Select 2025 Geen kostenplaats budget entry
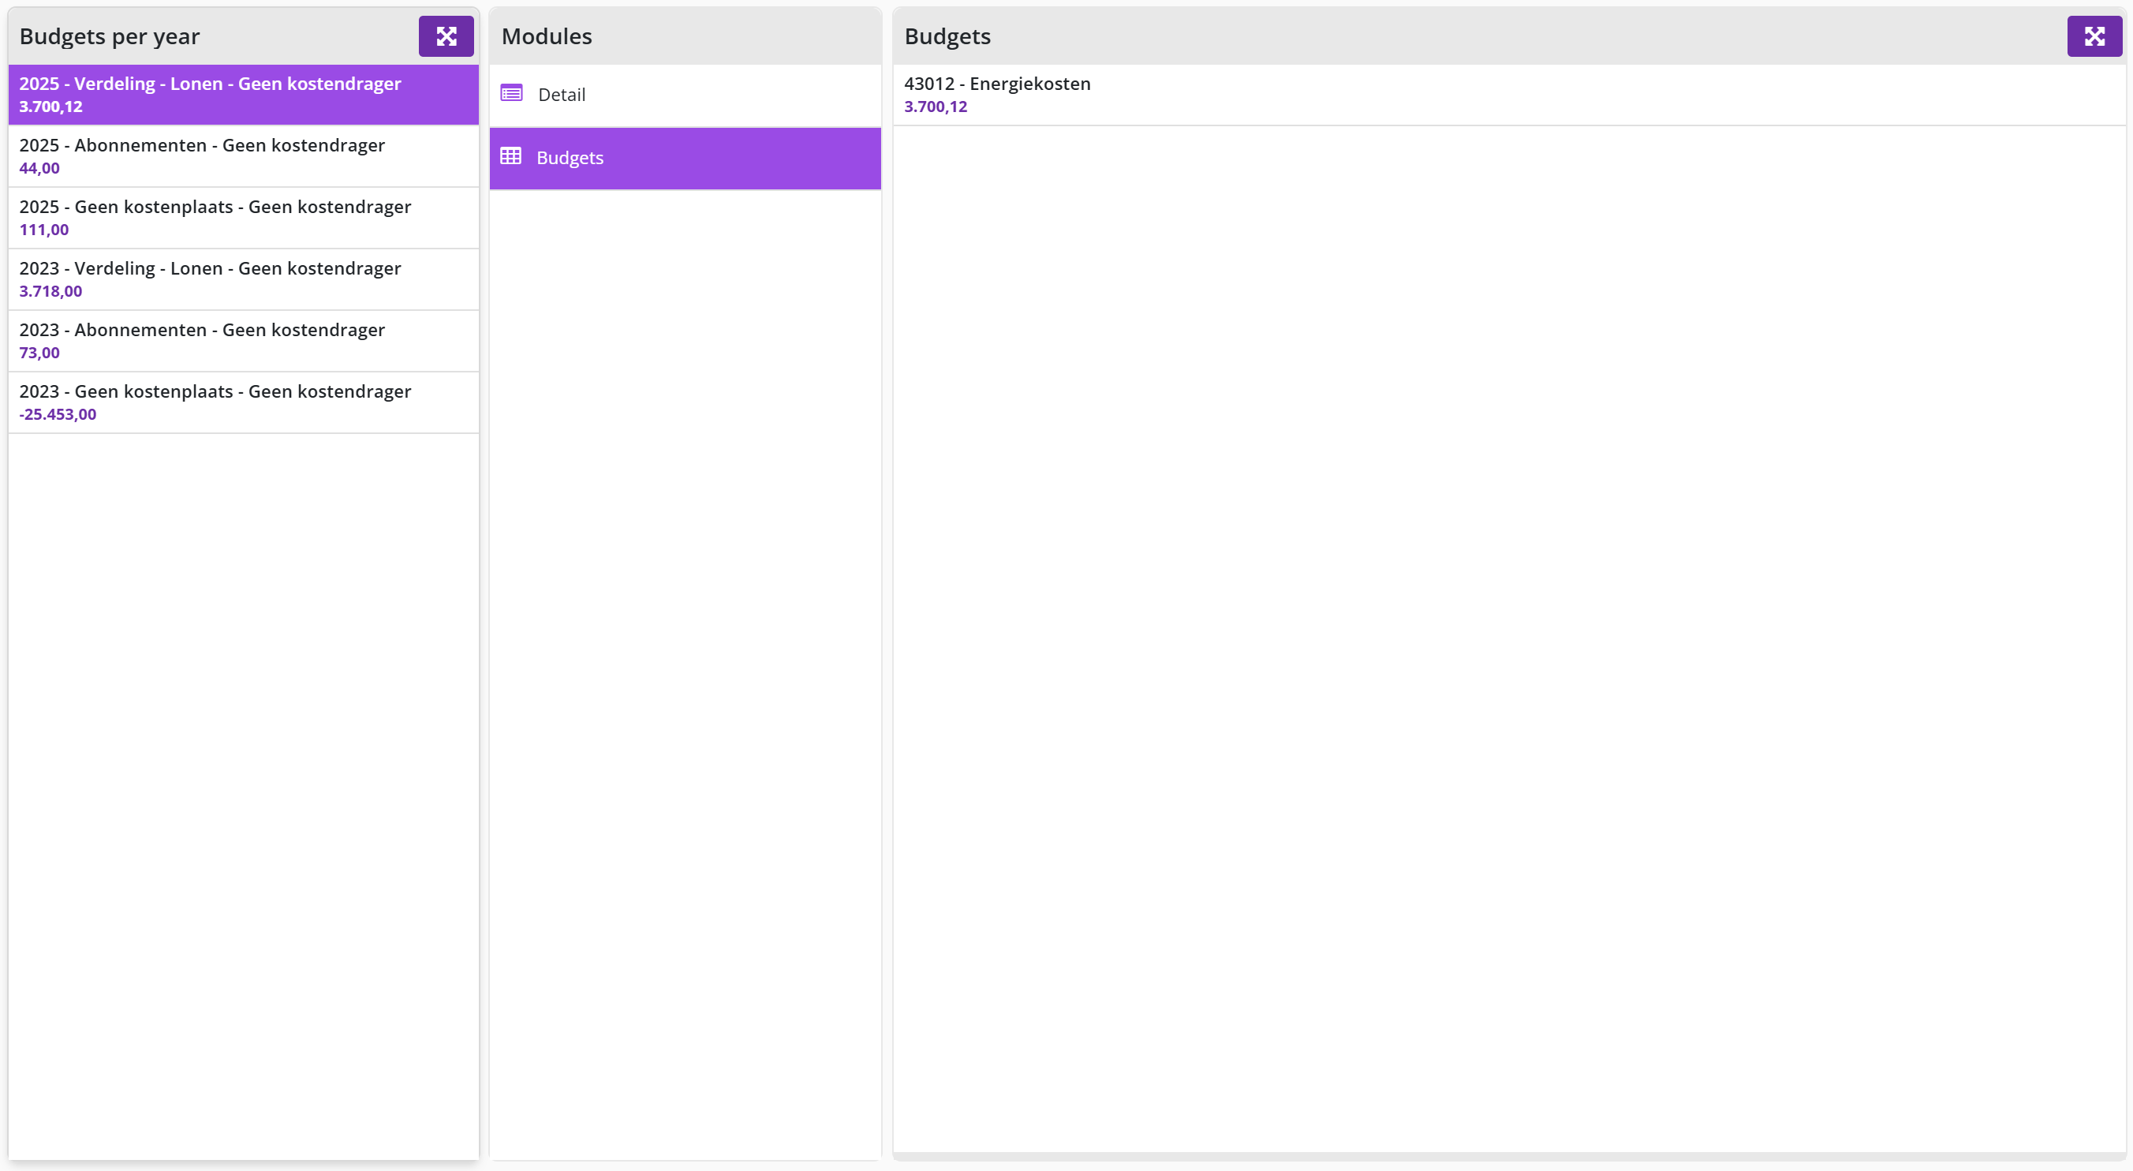 pyautogui.click(x=244, y=218)
